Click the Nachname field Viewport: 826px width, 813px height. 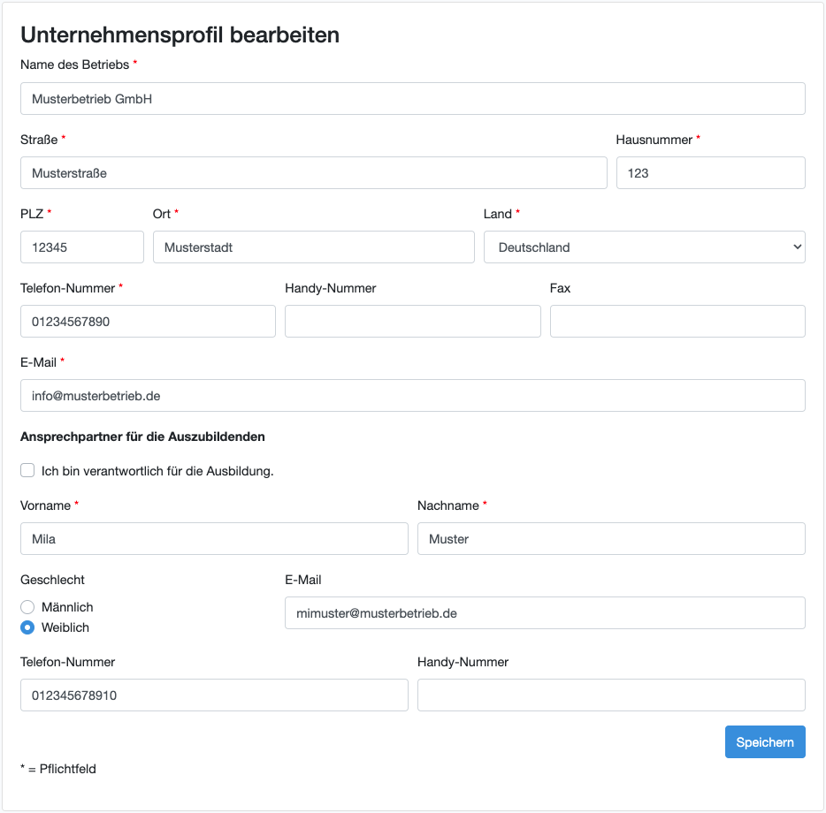coord(611,539)
